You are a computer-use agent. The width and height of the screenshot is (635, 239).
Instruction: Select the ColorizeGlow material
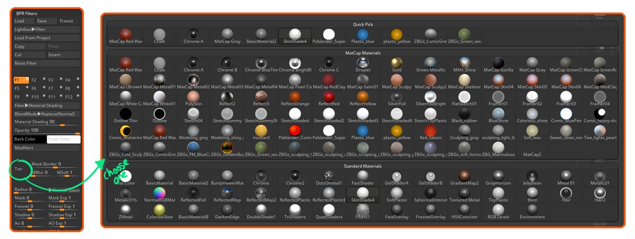(x=160, y=212)
